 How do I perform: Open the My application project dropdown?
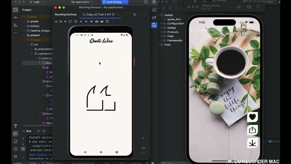(x=82, y=2)
